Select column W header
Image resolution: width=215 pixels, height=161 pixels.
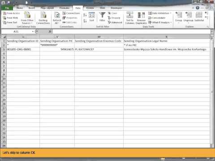click(x=99, y=37)
